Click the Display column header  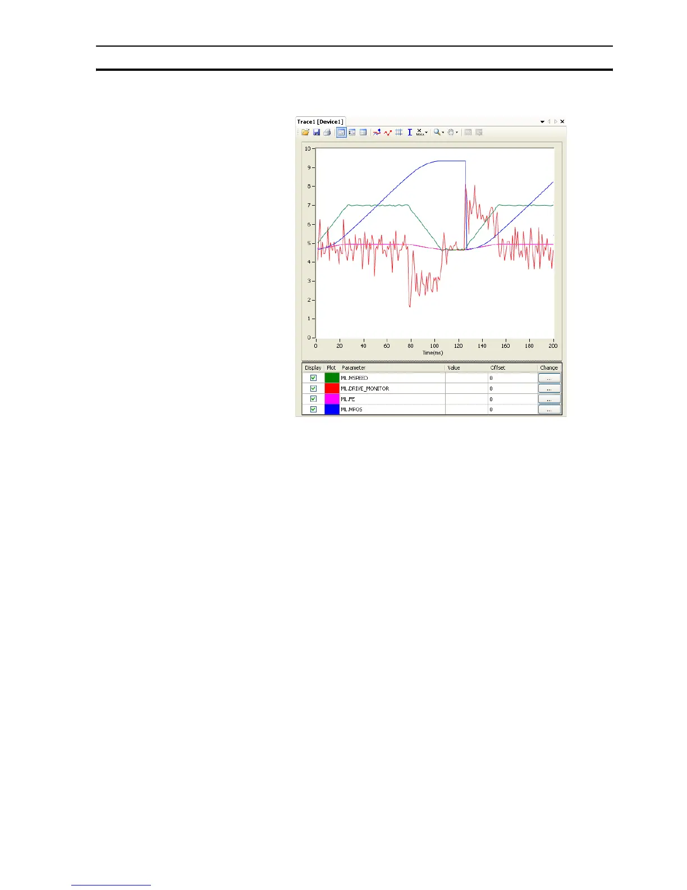coord(313,368)
